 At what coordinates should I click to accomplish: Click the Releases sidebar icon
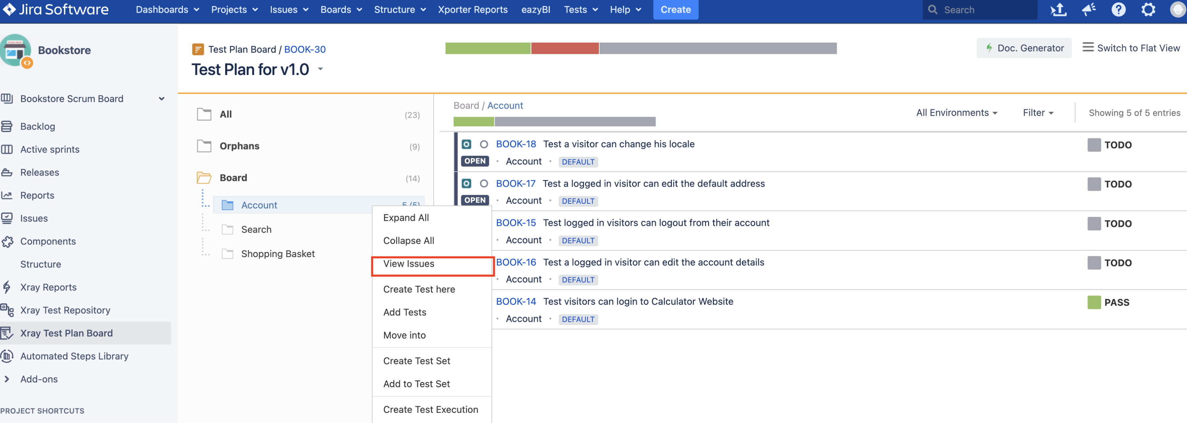[7, 172]
